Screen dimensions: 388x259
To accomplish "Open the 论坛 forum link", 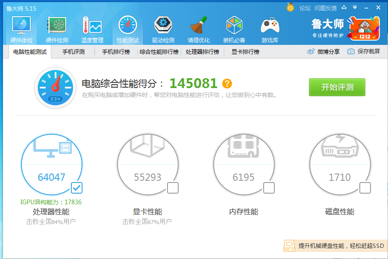I will (x=305, y=8).
